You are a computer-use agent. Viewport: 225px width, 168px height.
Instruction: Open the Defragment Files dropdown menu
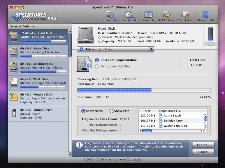(152, 49)
